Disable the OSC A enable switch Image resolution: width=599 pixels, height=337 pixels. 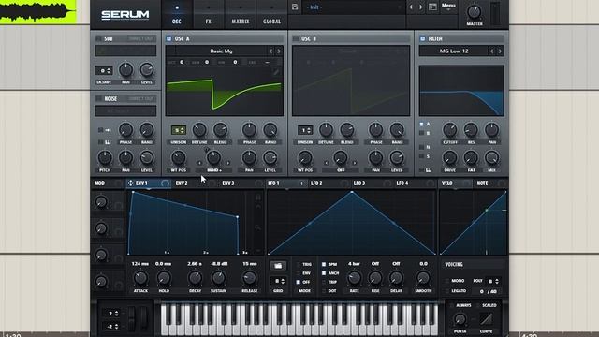point(169,38)
